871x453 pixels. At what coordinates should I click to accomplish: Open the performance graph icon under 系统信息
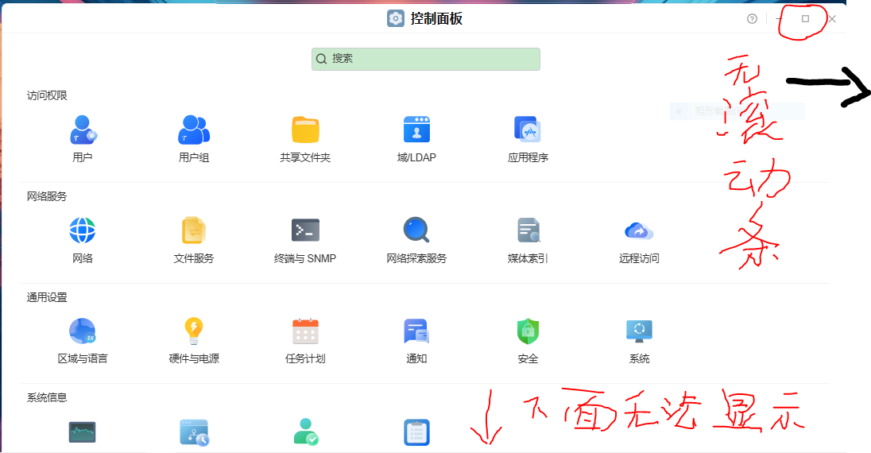[x=82, y=432]
